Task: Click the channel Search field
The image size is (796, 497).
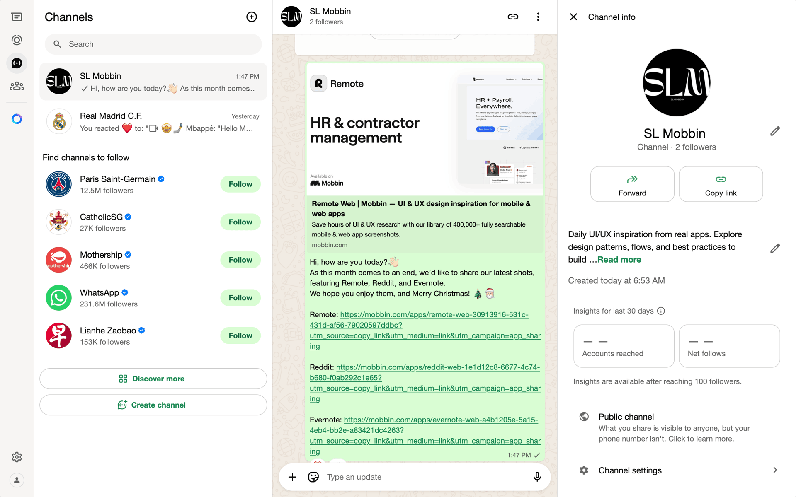Action: (153, 44)
